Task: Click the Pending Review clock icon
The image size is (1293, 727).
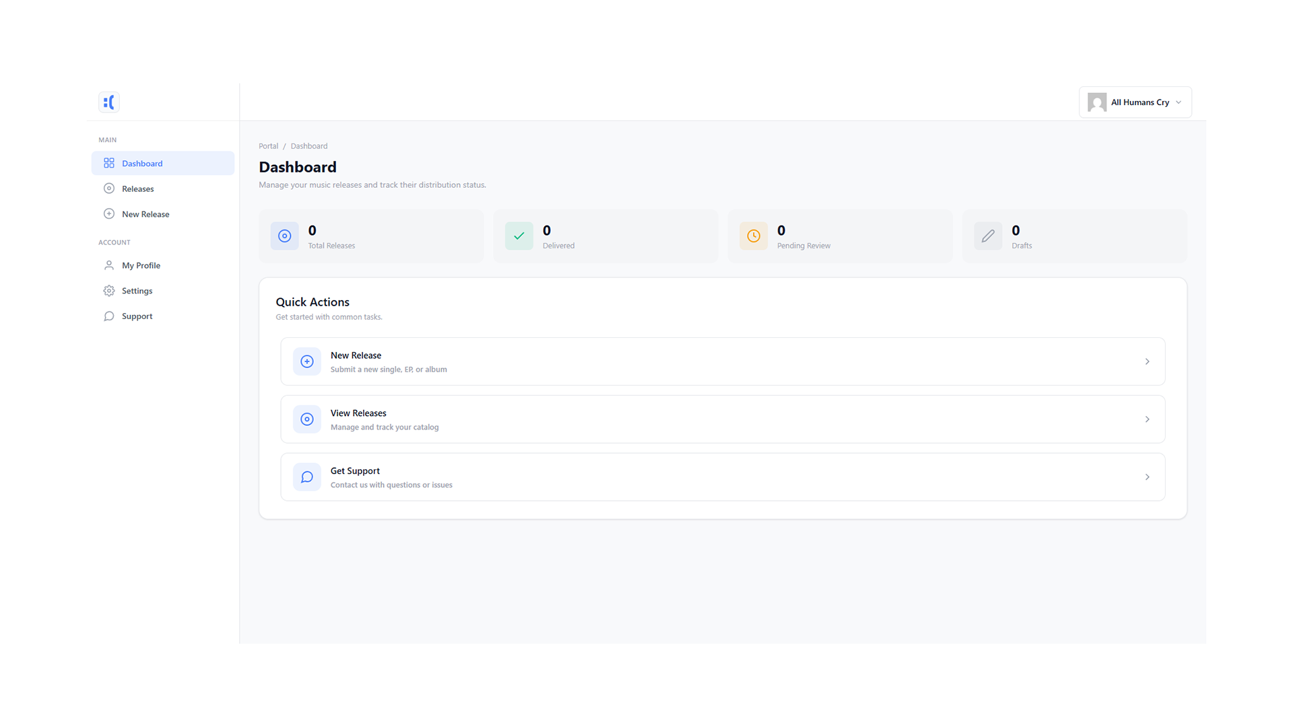Action: 754,236
